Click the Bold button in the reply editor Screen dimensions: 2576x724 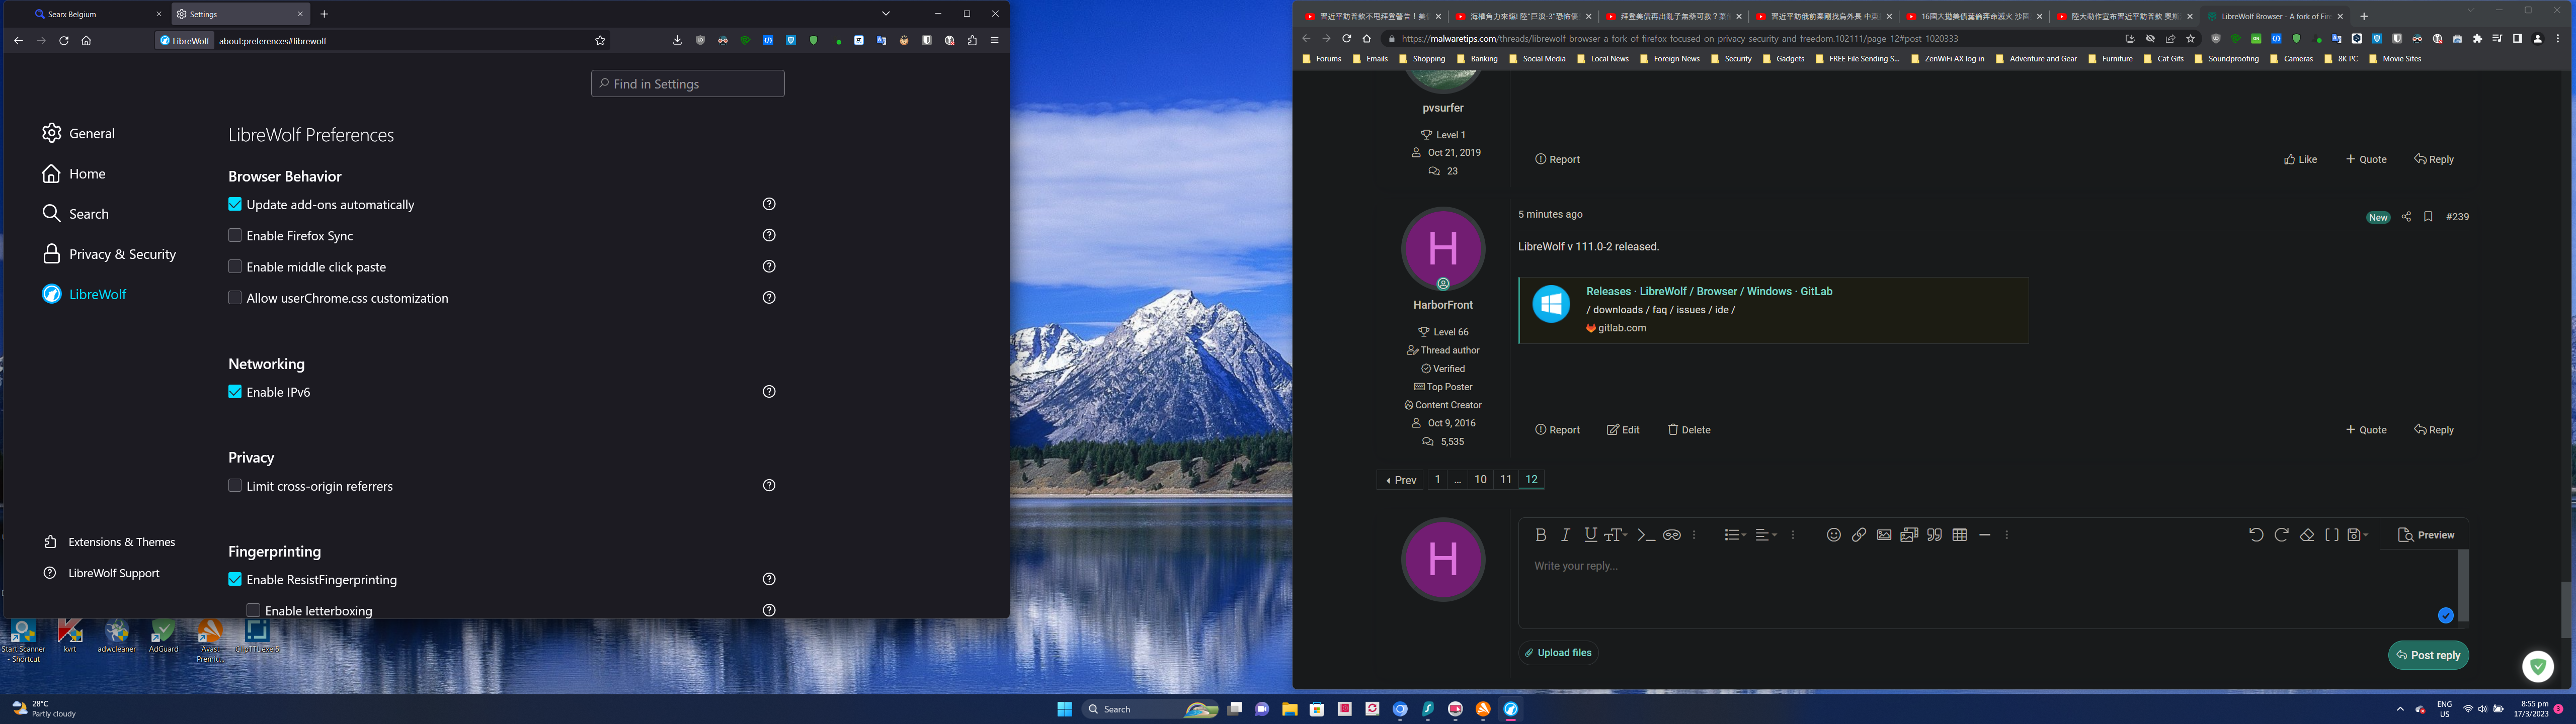point(1540,535)
